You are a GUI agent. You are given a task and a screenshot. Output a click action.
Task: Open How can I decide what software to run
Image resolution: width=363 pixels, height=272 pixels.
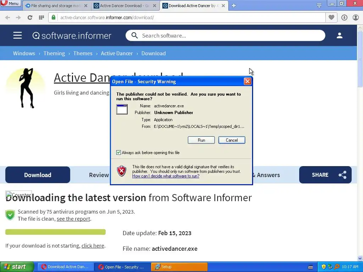pos(166,176)
